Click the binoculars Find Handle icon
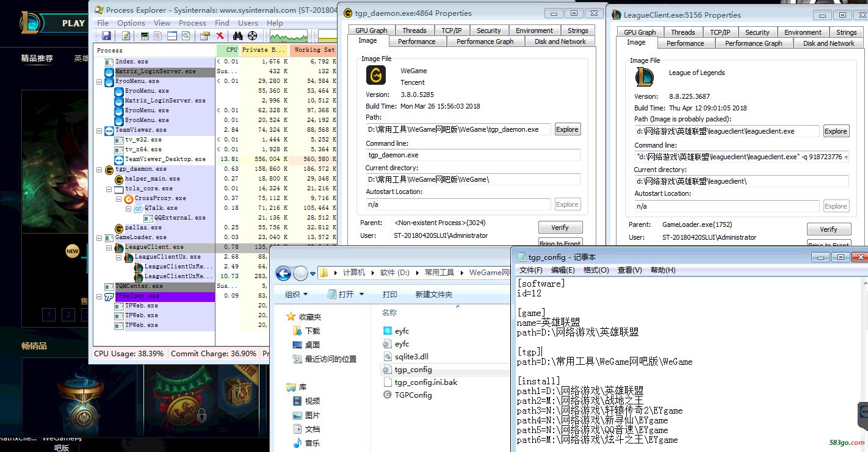 tap(238, 36)
